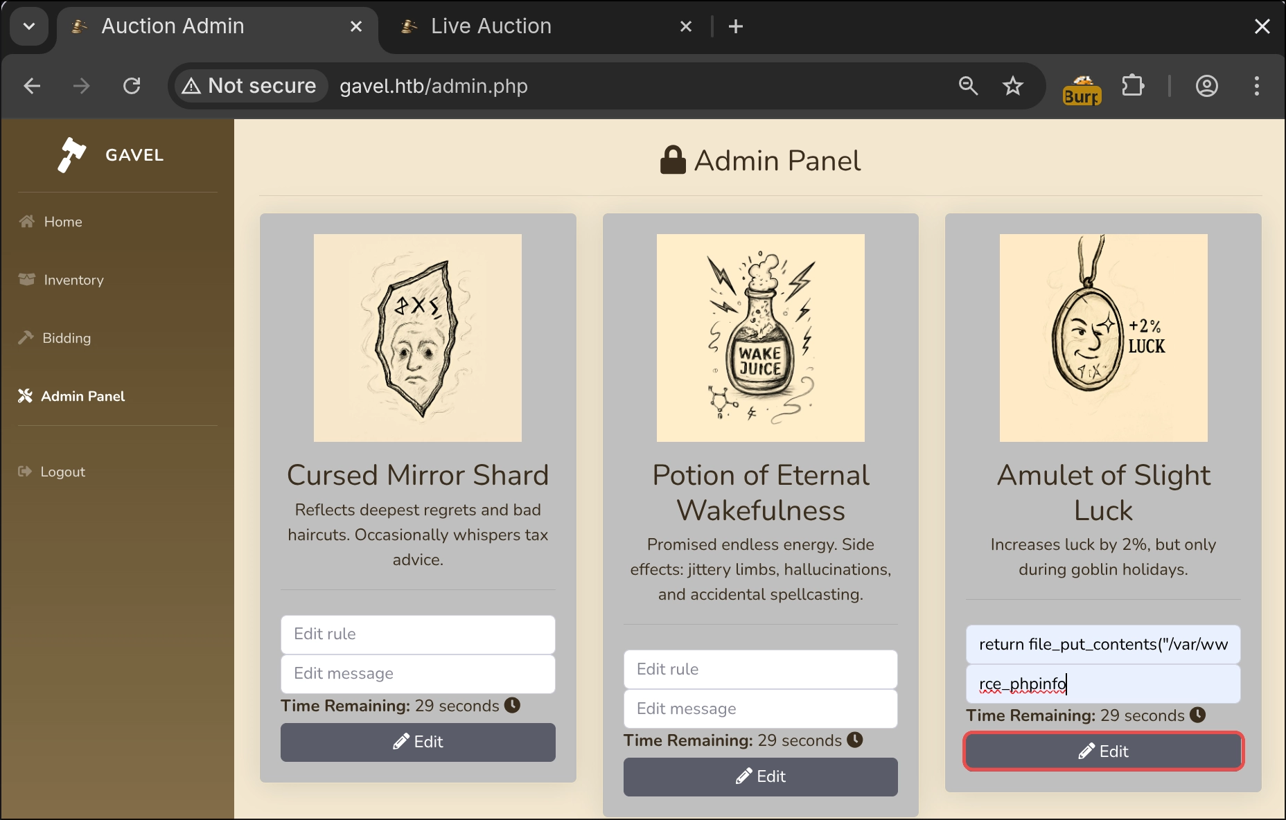Open the Burp Suite extension icon
The image size is (1286, 820).
point(1082,86)
